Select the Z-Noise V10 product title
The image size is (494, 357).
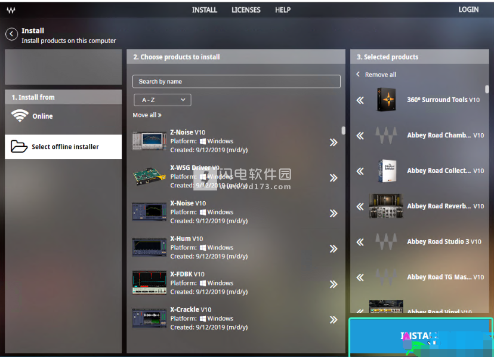(x=188, y=133)
